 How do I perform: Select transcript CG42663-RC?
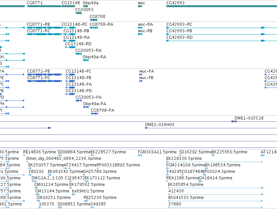point(179,24)
